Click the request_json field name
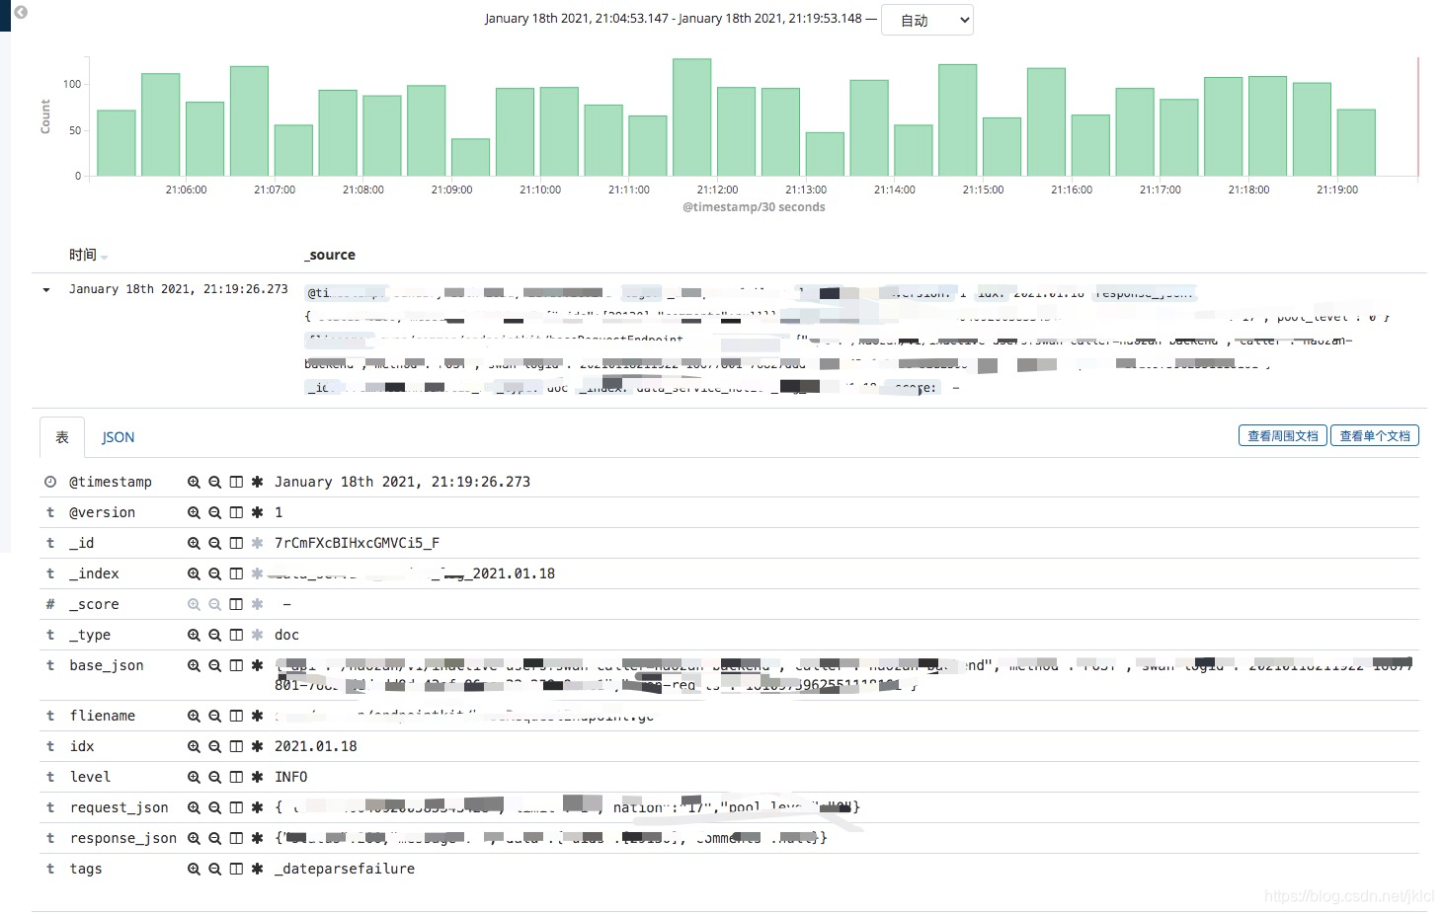1443x914 pixels. tap(120, 808)
